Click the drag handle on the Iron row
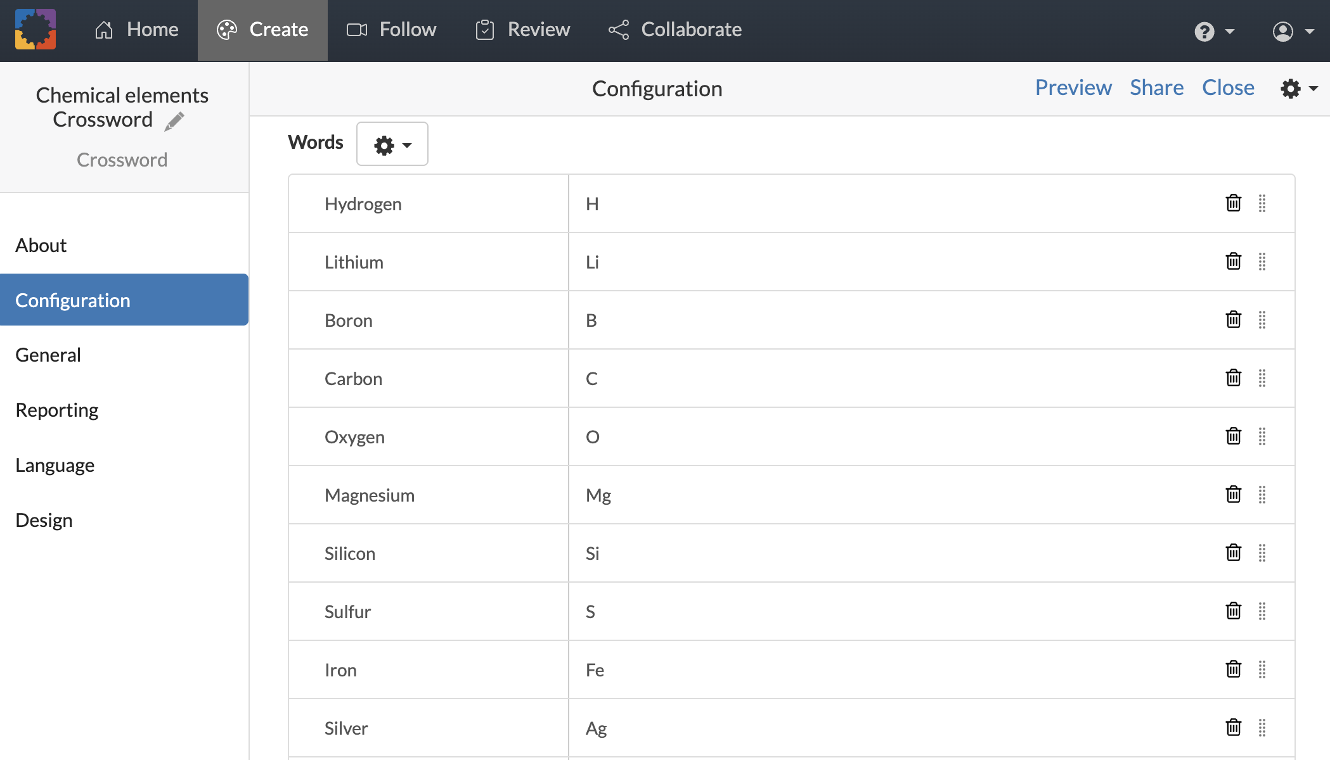This screenshot has width=1330, height=760. 1262,669
